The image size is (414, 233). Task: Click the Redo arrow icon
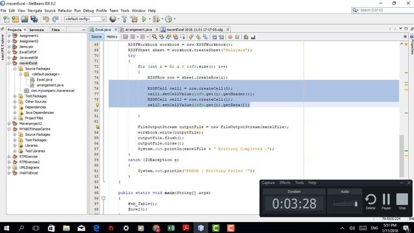(x=55, y=19)
